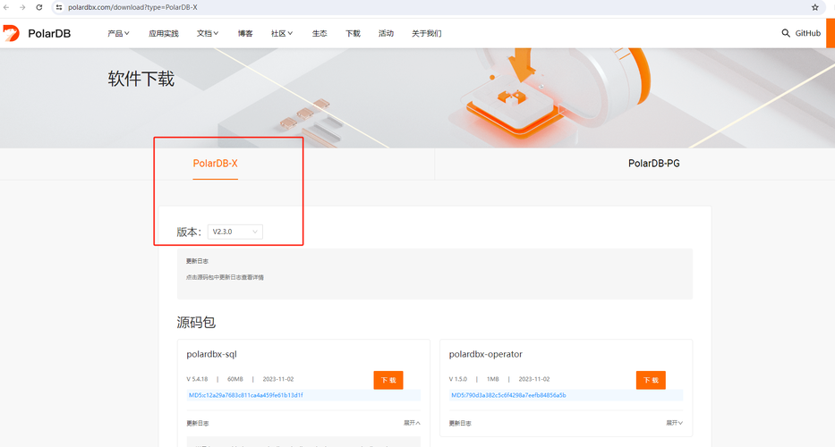
Task: Click the 60MB size text
Action: pos(234,379)
